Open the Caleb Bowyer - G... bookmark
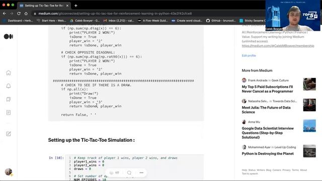Screen dimensions: 322x181 click(85, 21)
